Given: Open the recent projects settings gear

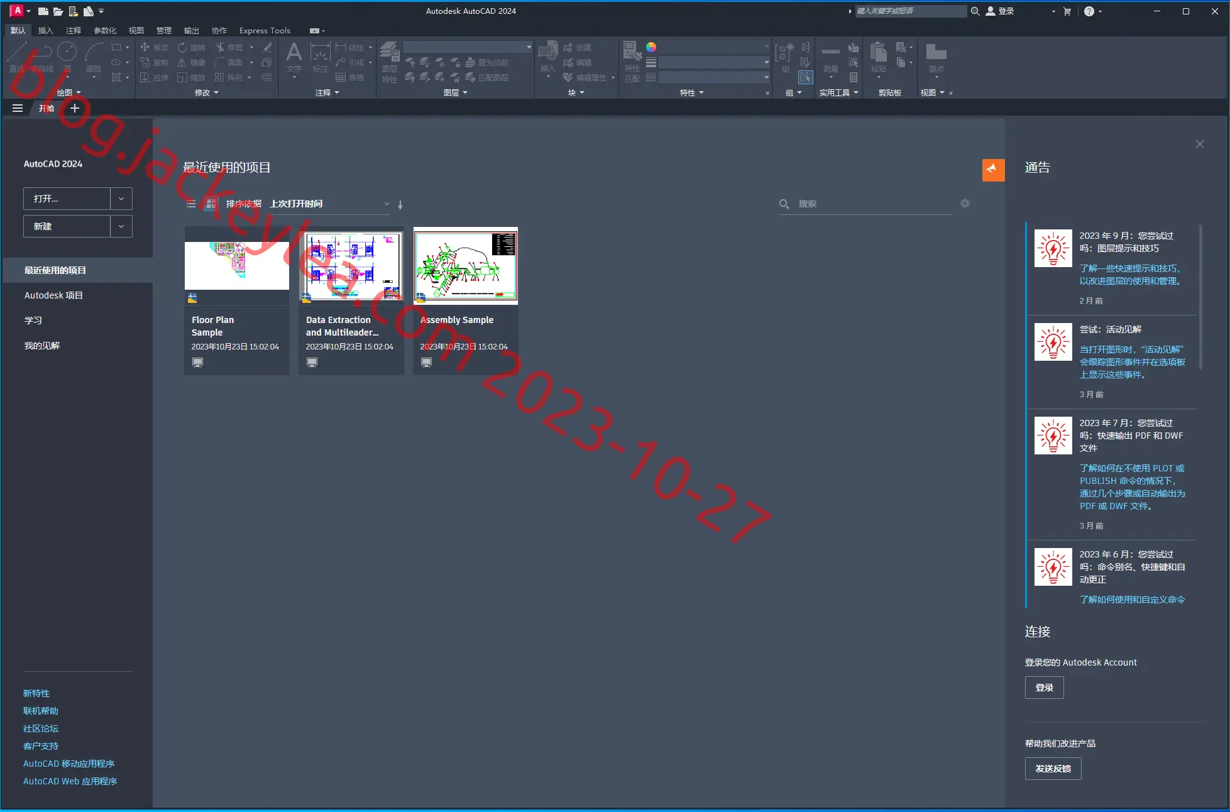Looking at the screenshot, I should point(965,204).
